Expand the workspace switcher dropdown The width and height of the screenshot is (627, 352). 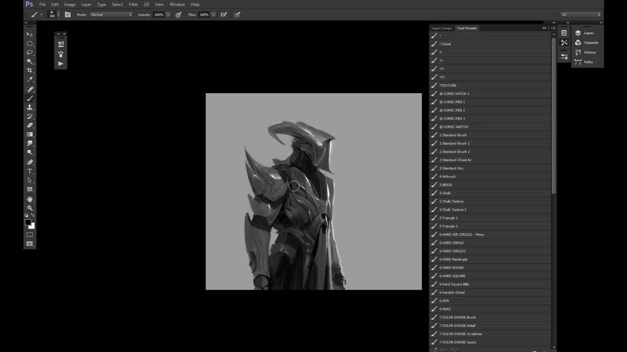pos(581,15)
